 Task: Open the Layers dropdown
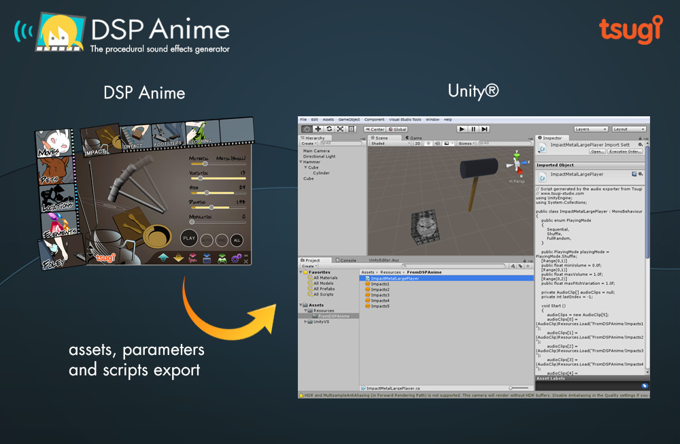pos(591,129)
